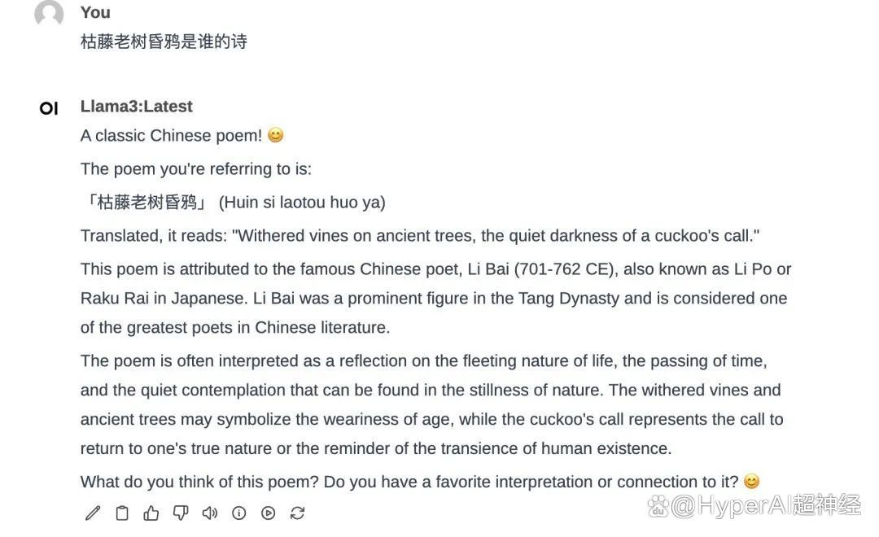Click the user profile avatar beside You
Screen dimensions: 879x537
pos(49,14)
